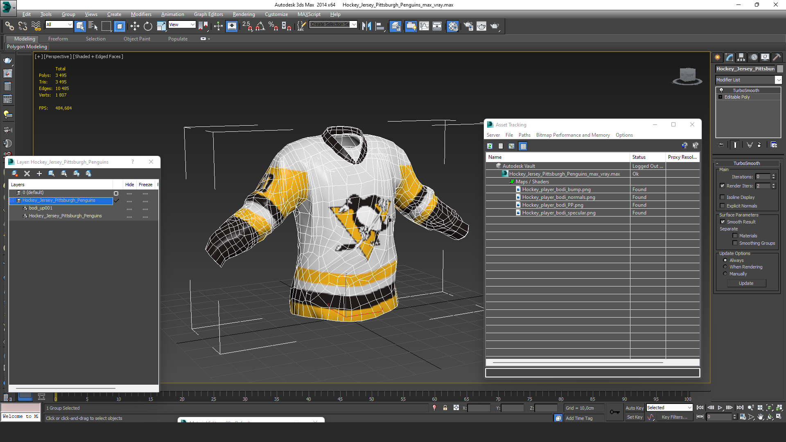This screenshot has width=786, height=442.
Task: Delete highlighted layer in Layer dialog
Action: click(27, 174)
